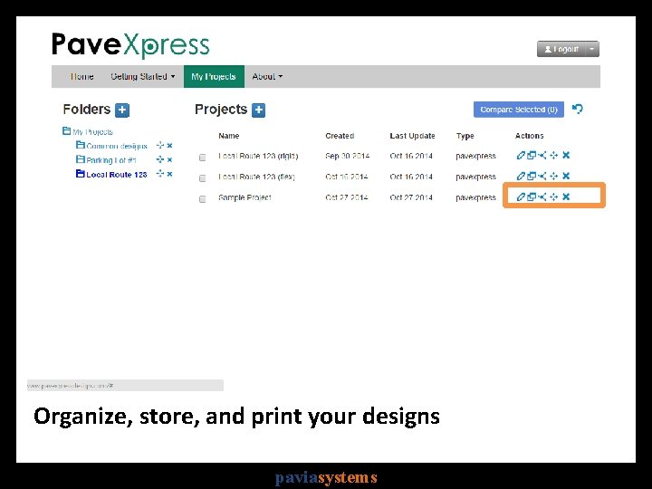The width and height of the screenshot is (652, 489).
Task: Delete the Local Route 123 (rigid) project
Action: [566, 156]
